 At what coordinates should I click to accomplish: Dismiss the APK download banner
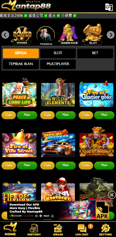(112, 195)
